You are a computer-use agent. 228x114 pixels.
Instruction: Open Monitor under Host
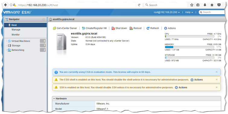tap(16, 35)
